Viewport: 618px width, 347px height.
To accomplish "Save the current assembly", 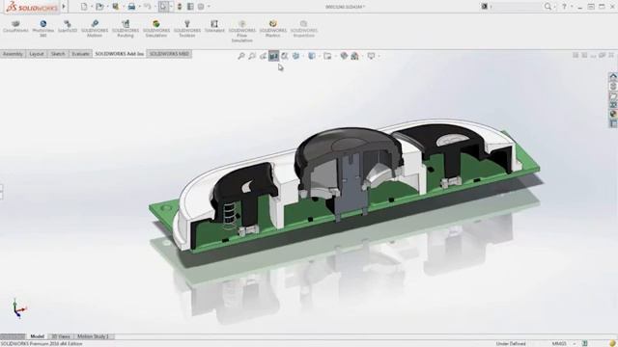I will coord(116,7).
